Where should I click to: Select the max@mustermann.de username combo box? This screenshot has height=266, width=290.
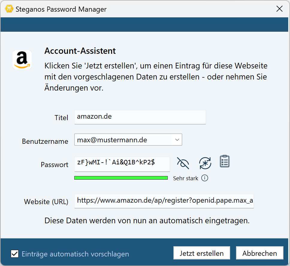pyautogui.click(x=123, y=140)
